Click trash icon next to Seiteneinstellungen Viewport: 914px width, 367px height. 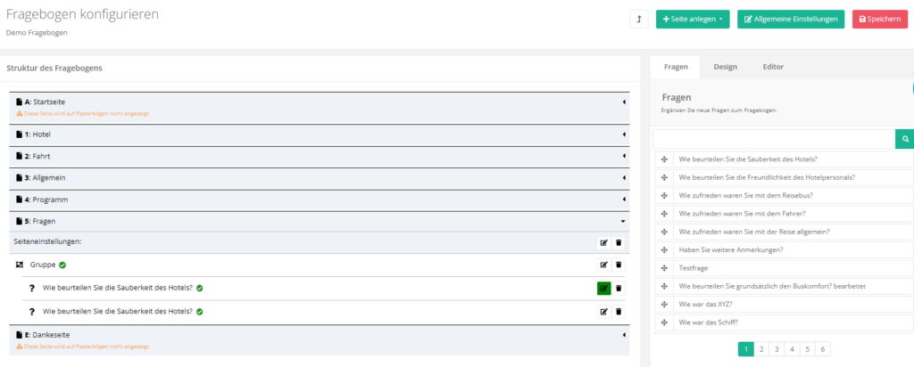point(619,242)
